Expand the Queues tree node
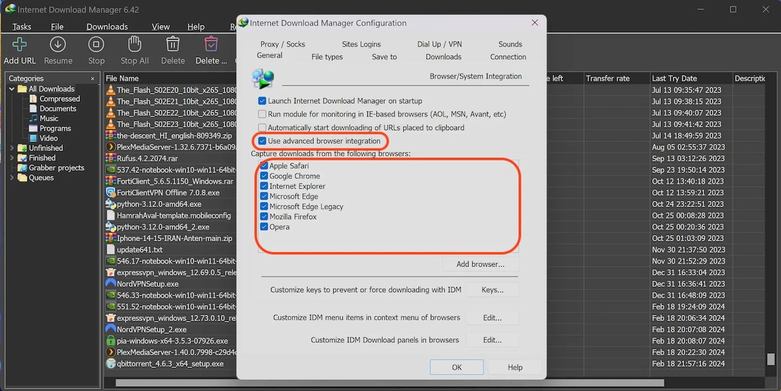The width and height of the screenshot is (781, 391). coord(12,178)
